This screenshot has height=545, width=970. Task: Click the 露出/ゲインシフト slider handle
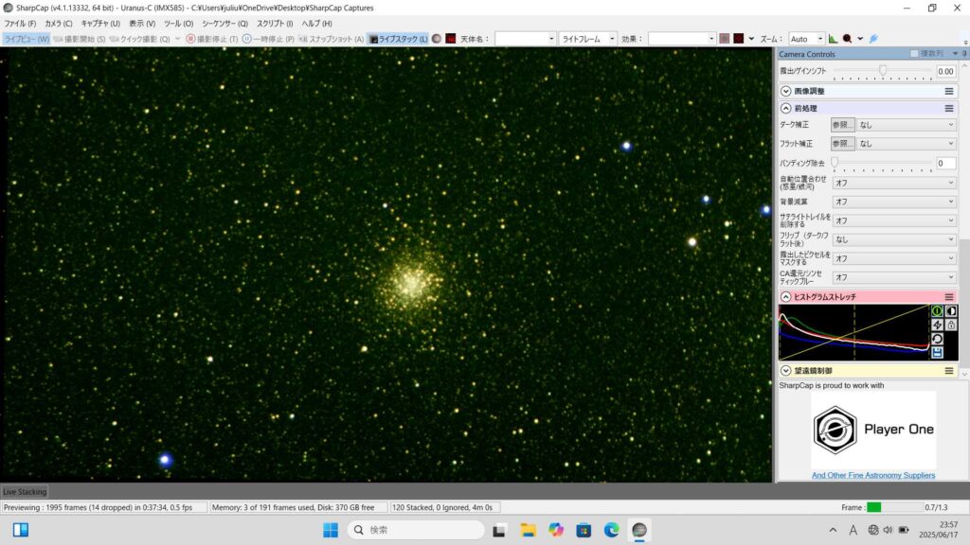tap(883, 70)
